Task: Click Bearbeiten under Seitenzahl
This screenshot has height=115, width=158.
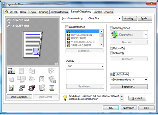Action: click(129, 59)
